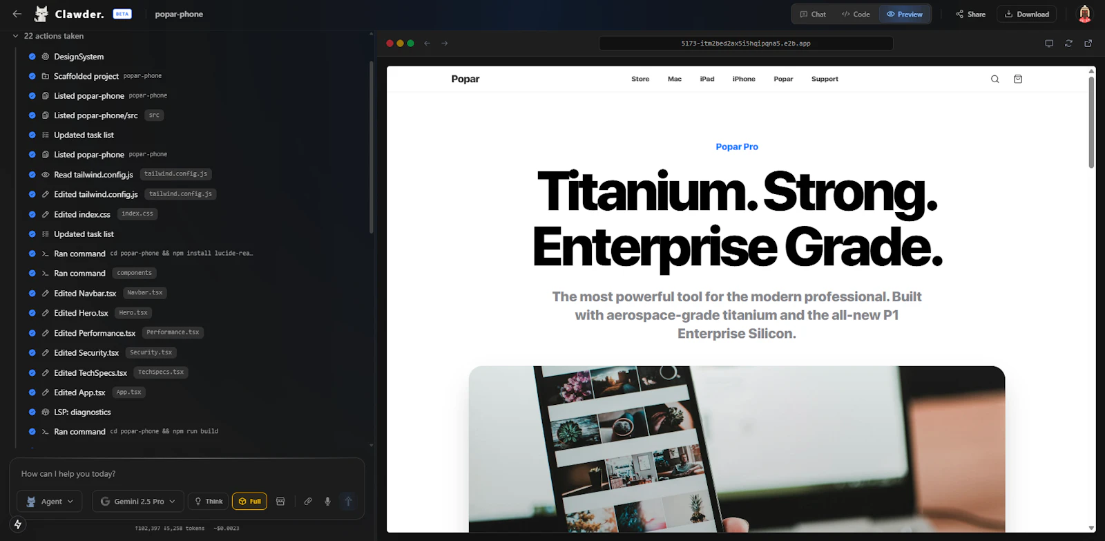Viewport: 1105px width, 541px height.
Task: Click the Clawder cat logo
Action: point(42,14)
